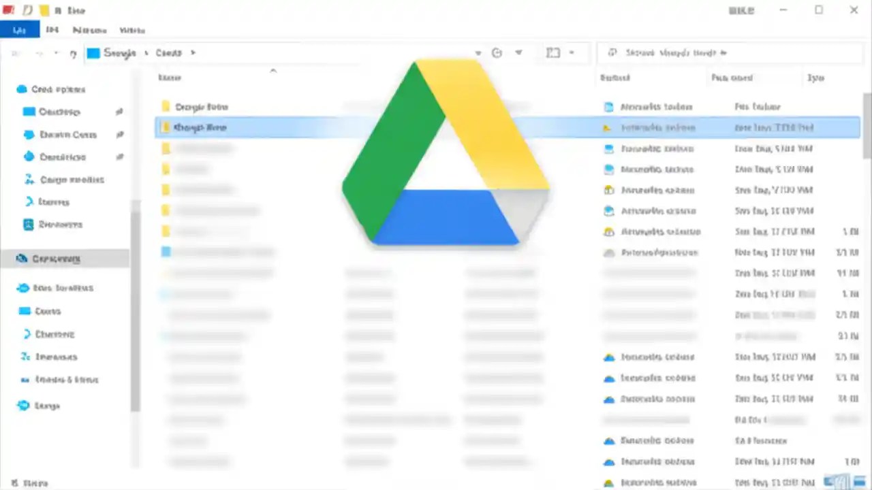Select the Downloads folder in sidebar
This screenshot has height=490, width=872.
(67, 135)
